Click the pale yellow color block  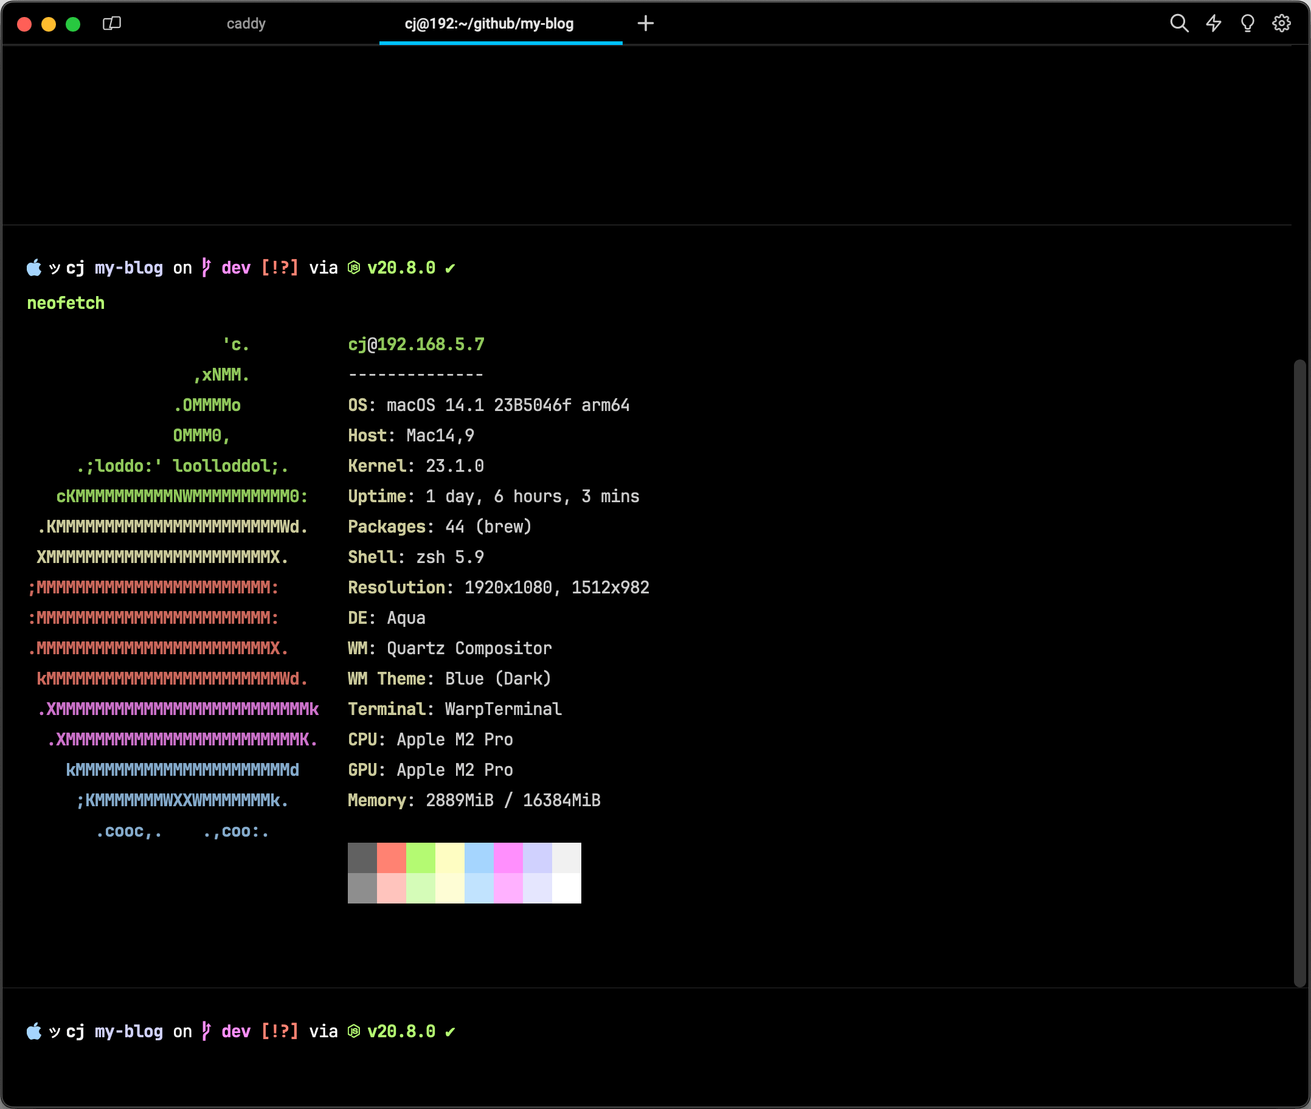[x=450, y=857]
